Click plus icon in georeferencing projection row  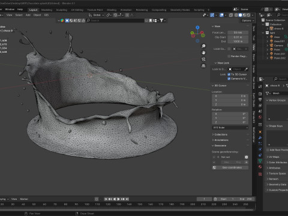pos(247,162)
